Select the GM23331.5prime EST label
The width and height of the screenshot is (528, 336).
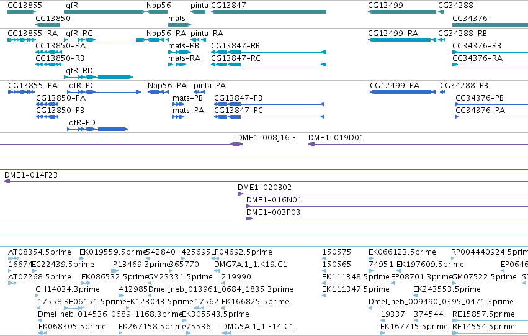coord(181,277)
